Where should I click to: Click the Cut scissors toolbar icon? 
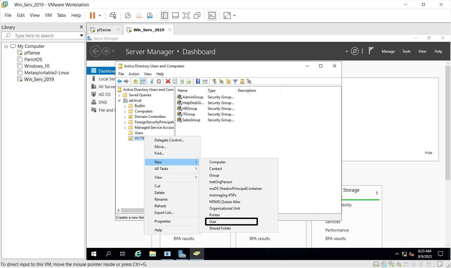pos(152,81)
